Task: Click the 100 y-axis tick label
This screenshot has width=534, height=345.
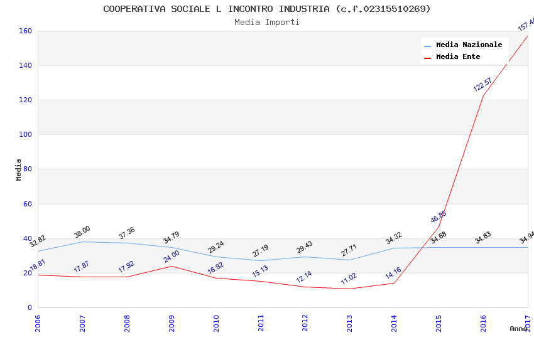Action: tap(25, 134)
